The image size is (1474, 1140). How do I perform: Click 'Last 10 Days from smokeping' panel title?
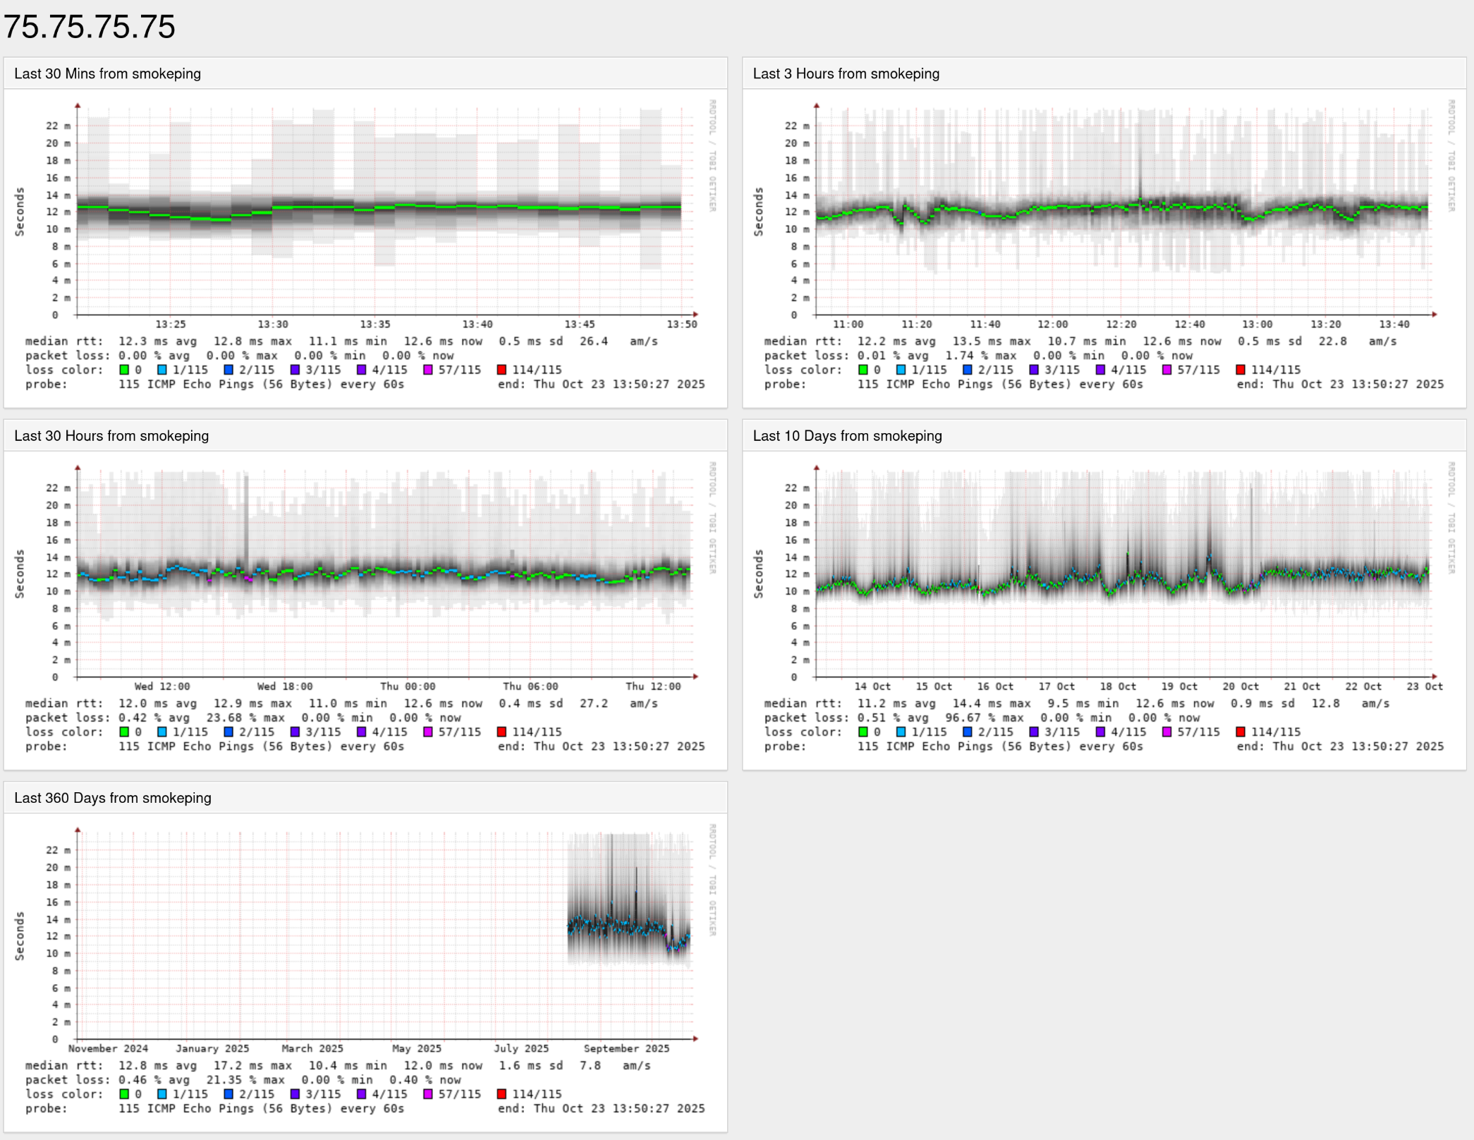coord(847,436)
